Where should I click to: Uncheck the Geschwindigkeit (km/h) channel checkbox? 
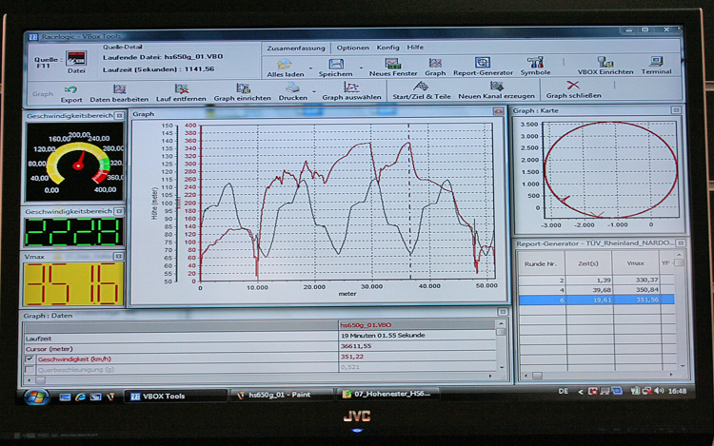pyautogui.click(x=29, y=359)
